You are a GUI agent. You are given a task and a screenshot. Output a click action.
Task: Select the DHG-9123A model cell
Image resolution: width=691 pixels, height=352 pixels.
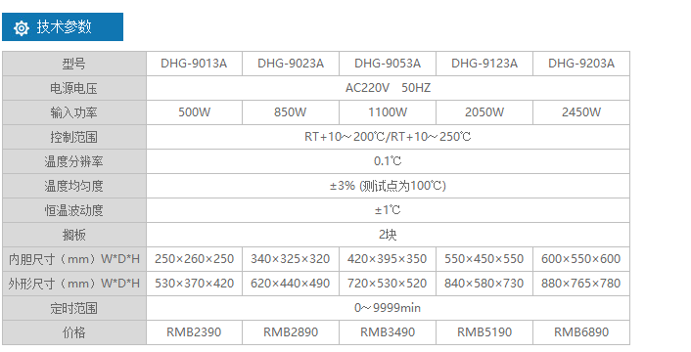click(484, 64)
